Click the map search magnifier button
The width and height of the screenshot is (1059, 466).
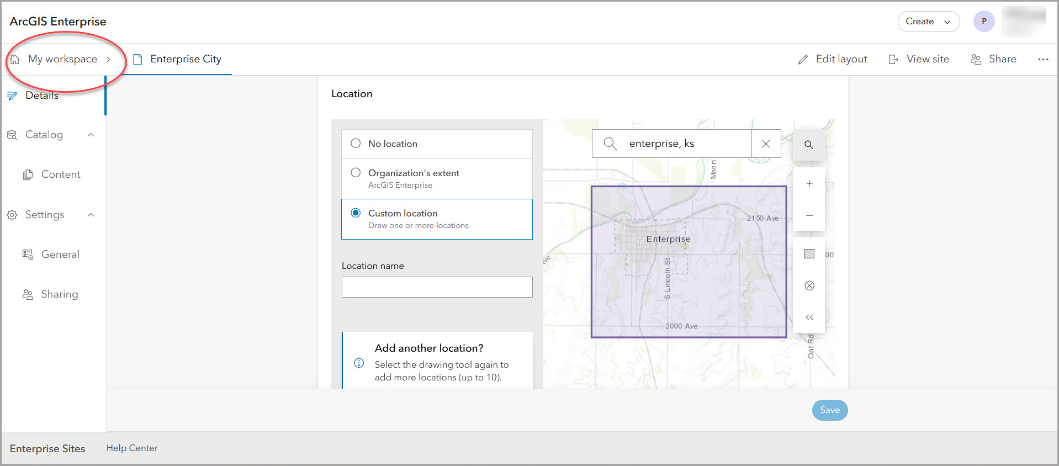coord(808,145)
